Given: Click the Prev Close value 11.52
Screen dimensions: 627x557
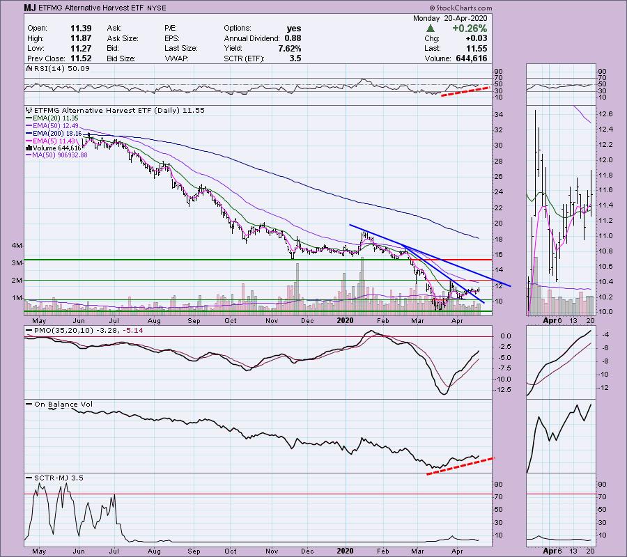Looking at the screenshot, I should click(81, 58).
